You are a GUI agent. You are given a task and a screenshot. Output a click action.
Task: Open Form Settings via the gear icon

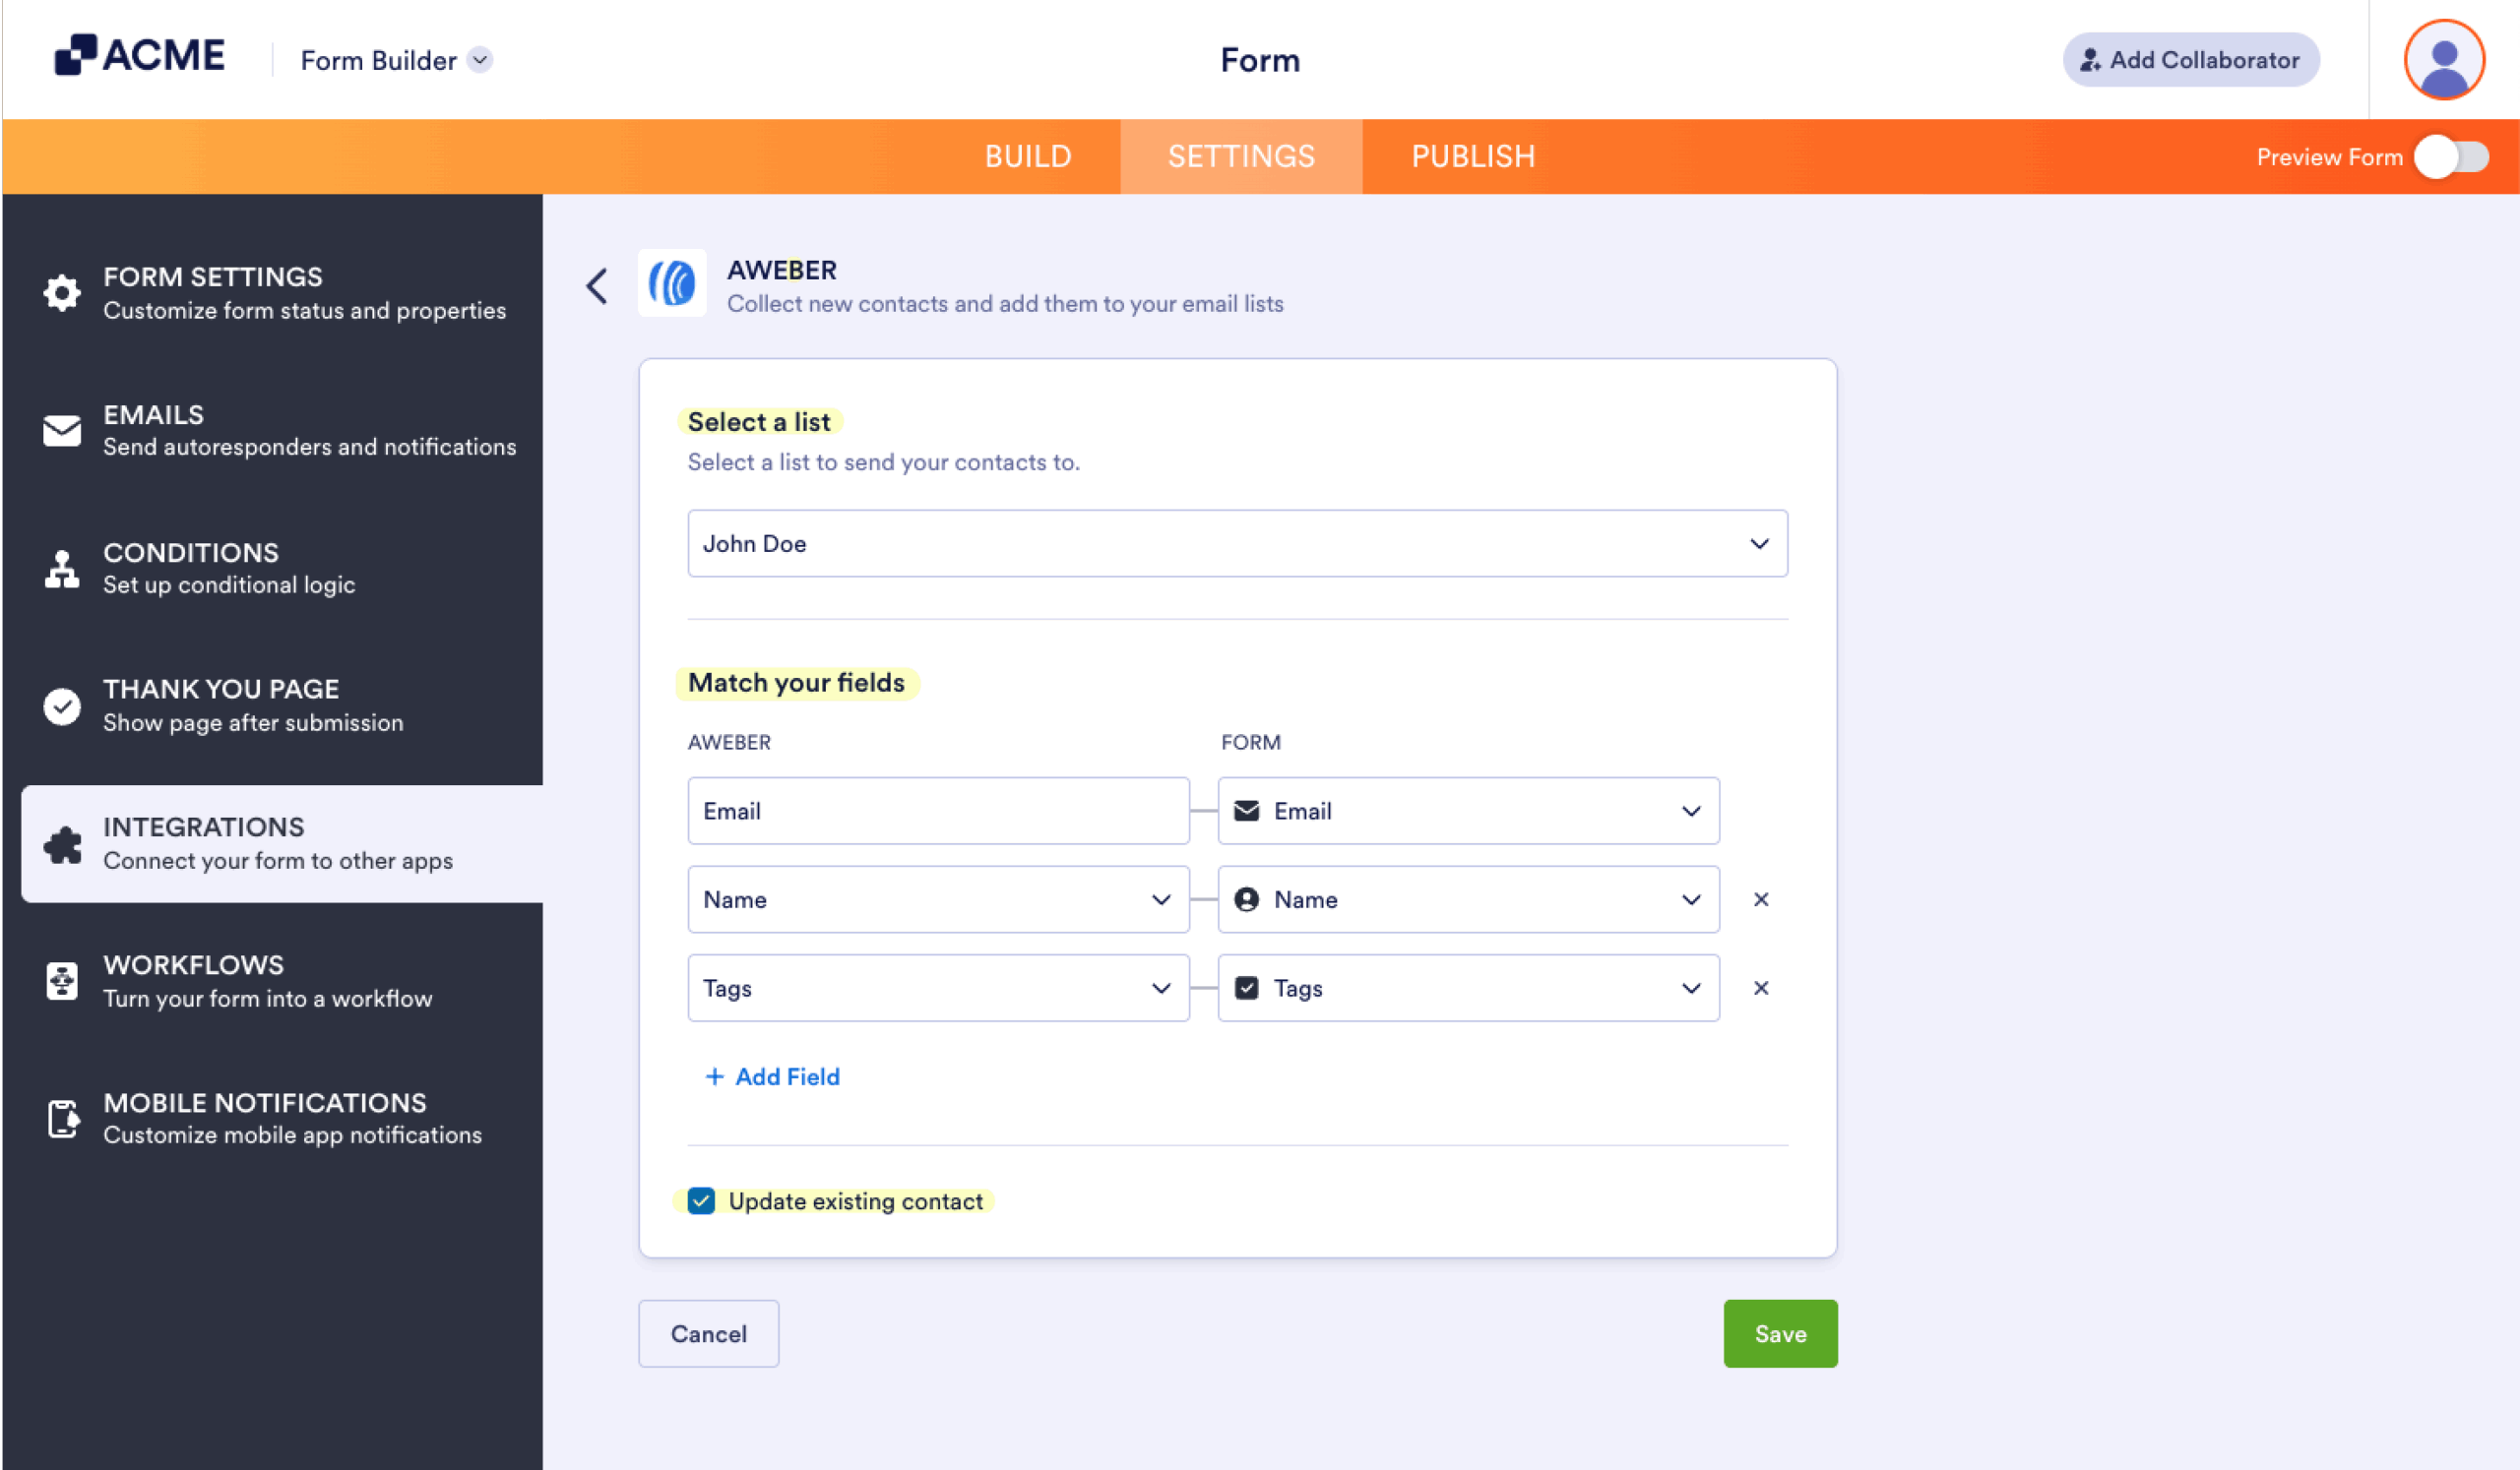pyautogui.click(x=61, y=293)
